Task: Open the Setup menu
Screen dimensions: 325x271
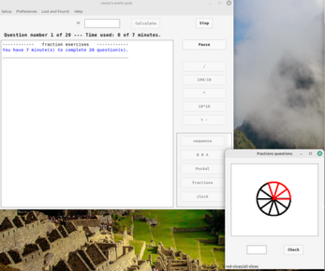Action: coord(6,11)
